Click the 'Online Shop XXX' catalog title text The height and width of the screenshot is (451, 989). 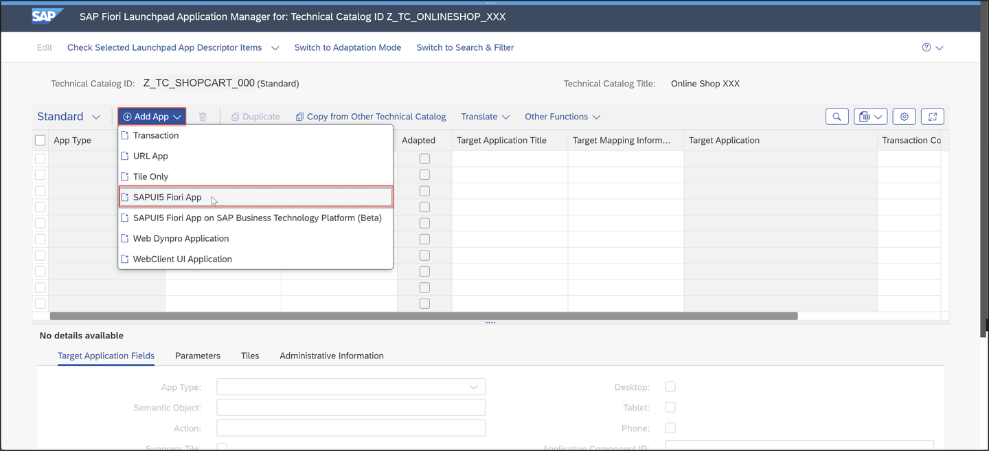(x=705, y=84)
